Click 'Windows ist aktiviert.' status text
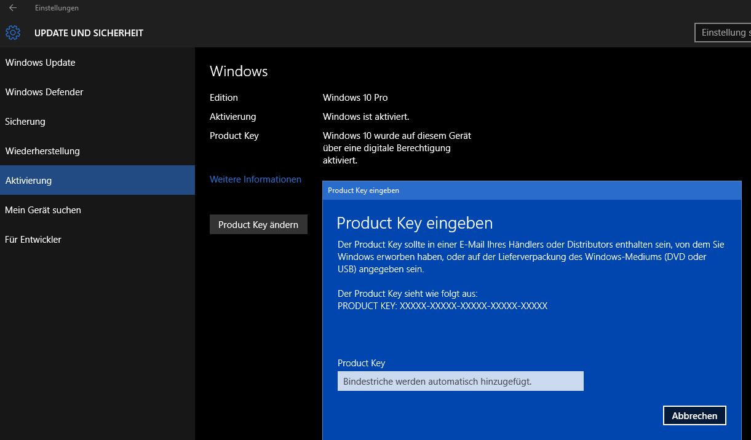The width and height of the screenshot is (751, 440). [366, 117]
